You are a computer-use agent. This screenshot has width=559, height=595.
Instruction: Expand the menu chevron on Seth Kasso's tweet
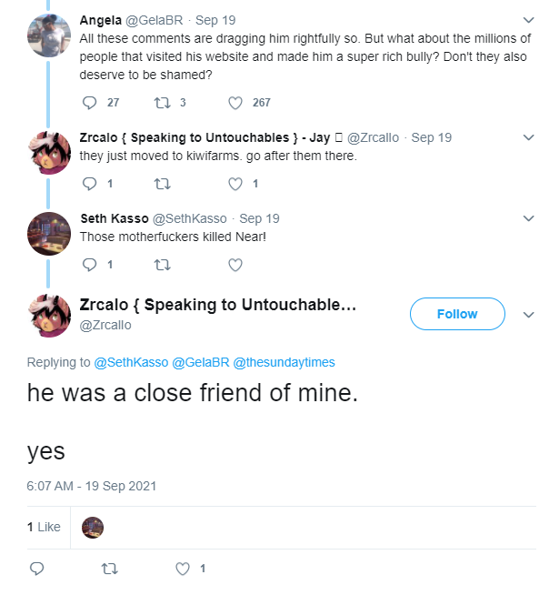(528, 218)
